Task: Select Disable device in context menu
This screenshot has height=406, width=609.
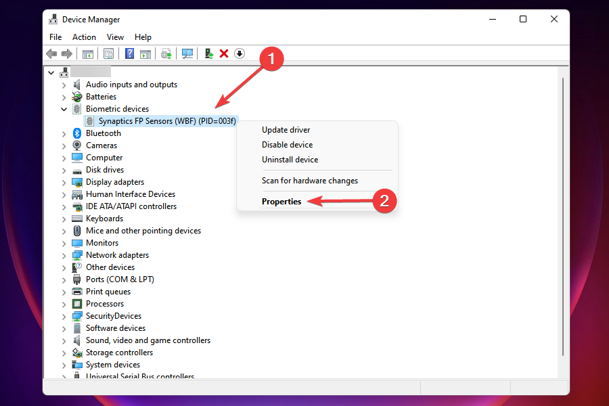Action: [287, 145]
